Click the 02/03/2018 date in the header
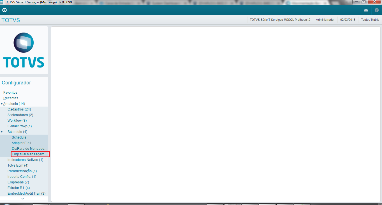The image size is (382, 205). [348, 20]
